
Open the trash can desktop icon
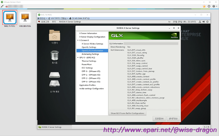[x=54, y=56]
